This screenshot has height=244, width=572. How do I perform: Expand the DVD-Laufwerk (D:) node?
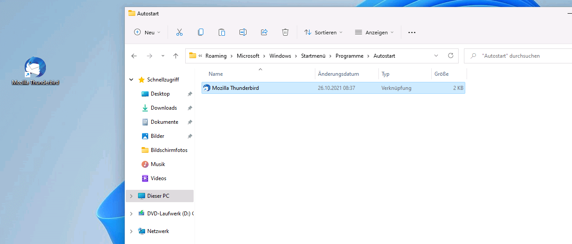pyautogui.click(x=131, y=214)
